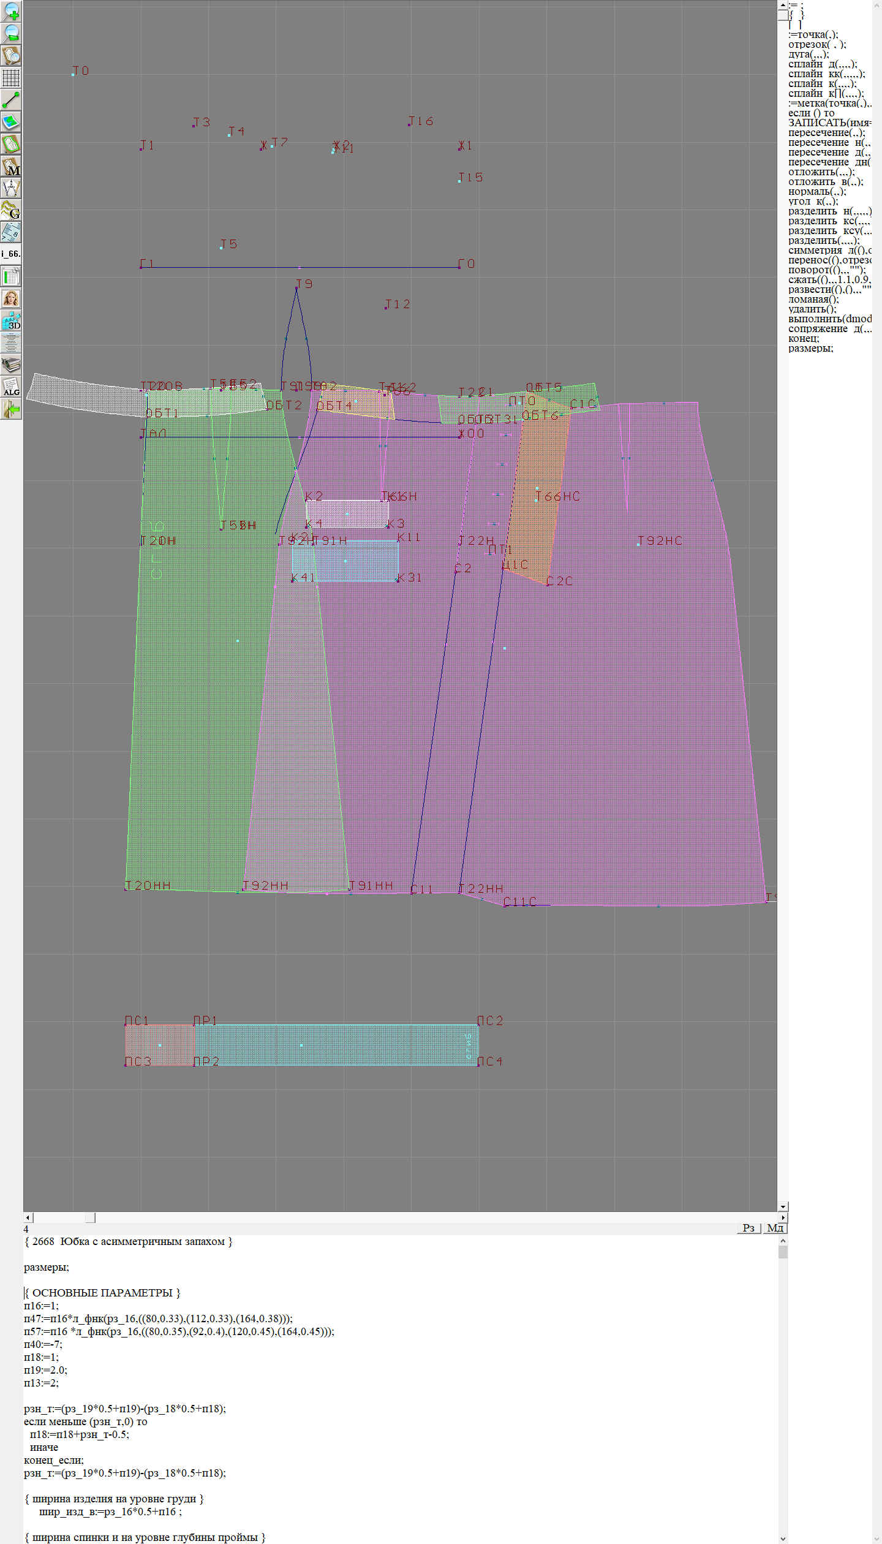
Task: Click the Мд button above the code editor
Action: [775, 1228]
